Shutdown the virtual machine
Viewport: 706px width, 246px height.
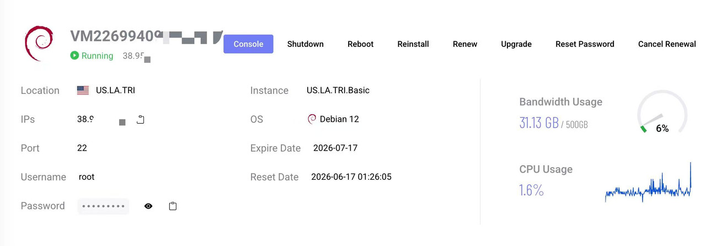(x=305, y=44)
